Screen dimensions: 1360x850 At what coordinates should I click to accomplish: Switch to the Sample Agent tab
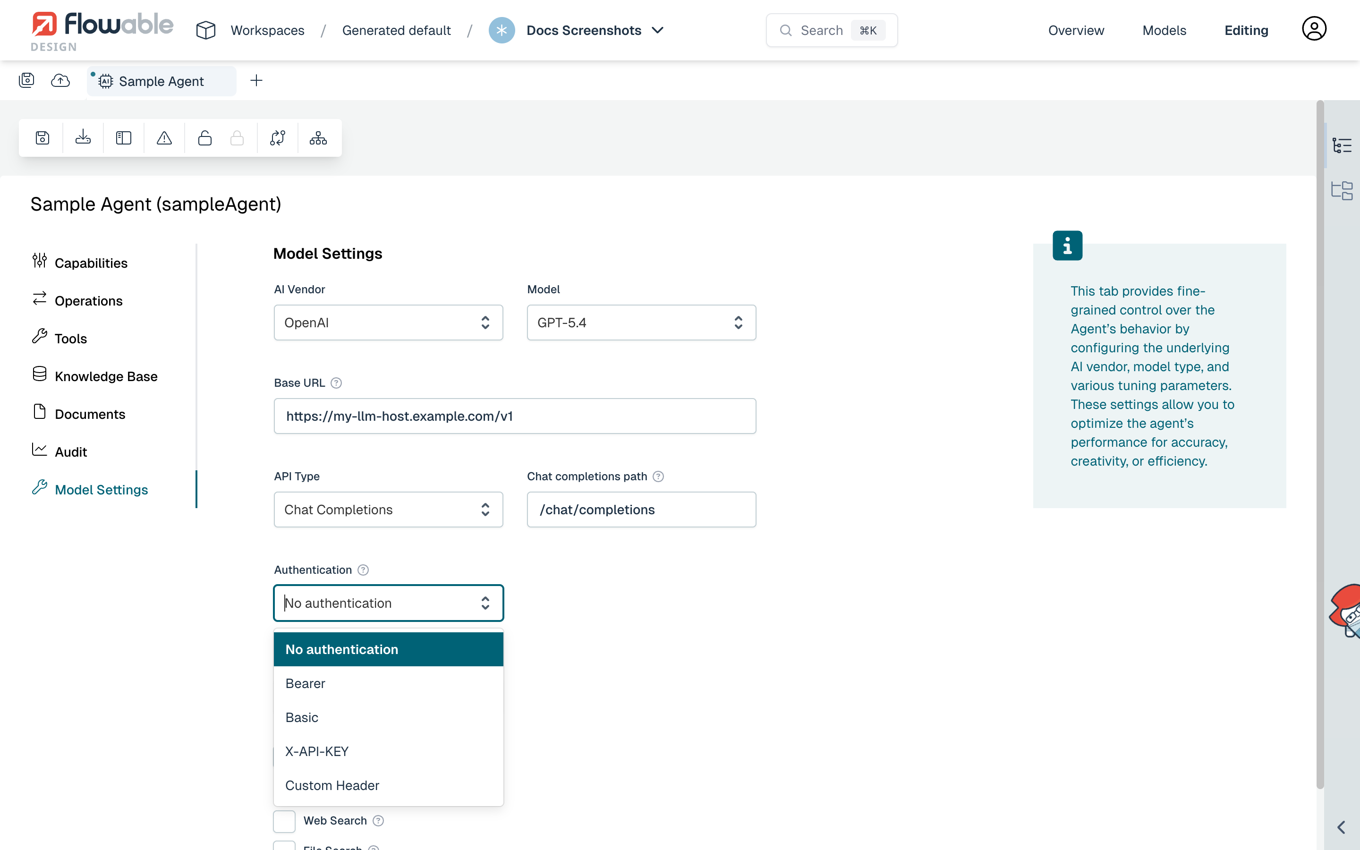pyautogui.click(x=161, y=81)
